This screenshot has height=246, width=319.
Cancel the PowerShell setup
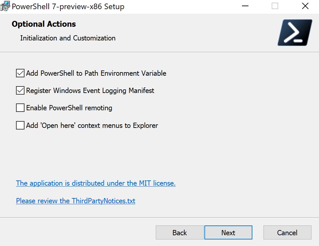tap(287, 232)
